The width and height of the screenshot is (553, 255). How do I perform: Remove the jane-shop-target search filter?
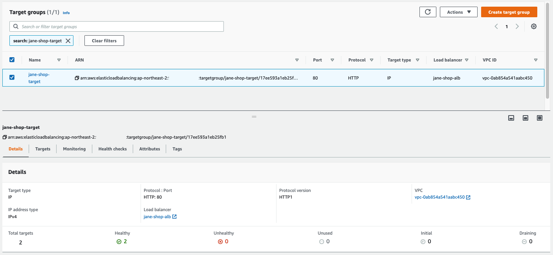point(68,41)
